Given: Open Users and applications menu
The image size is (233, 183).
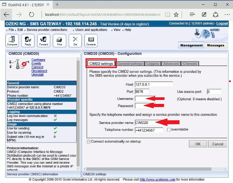Looking at the screenshot, I should (x=91, y=30).
